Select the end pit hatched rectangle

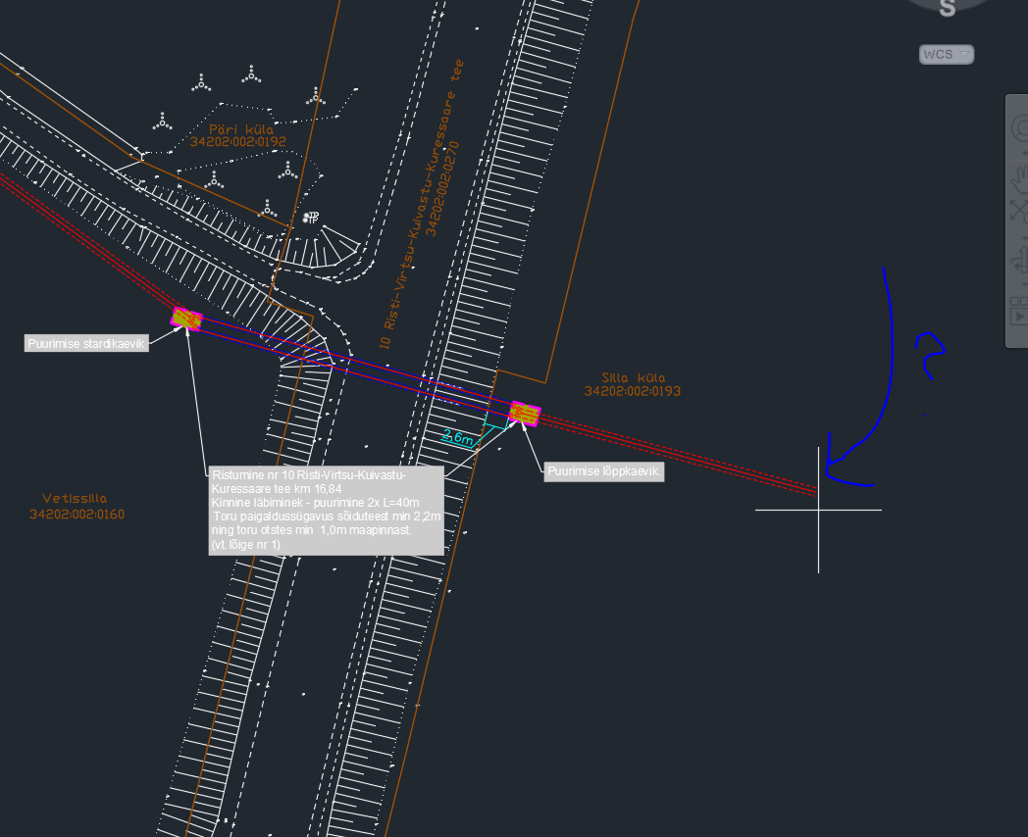click(525, 414)
